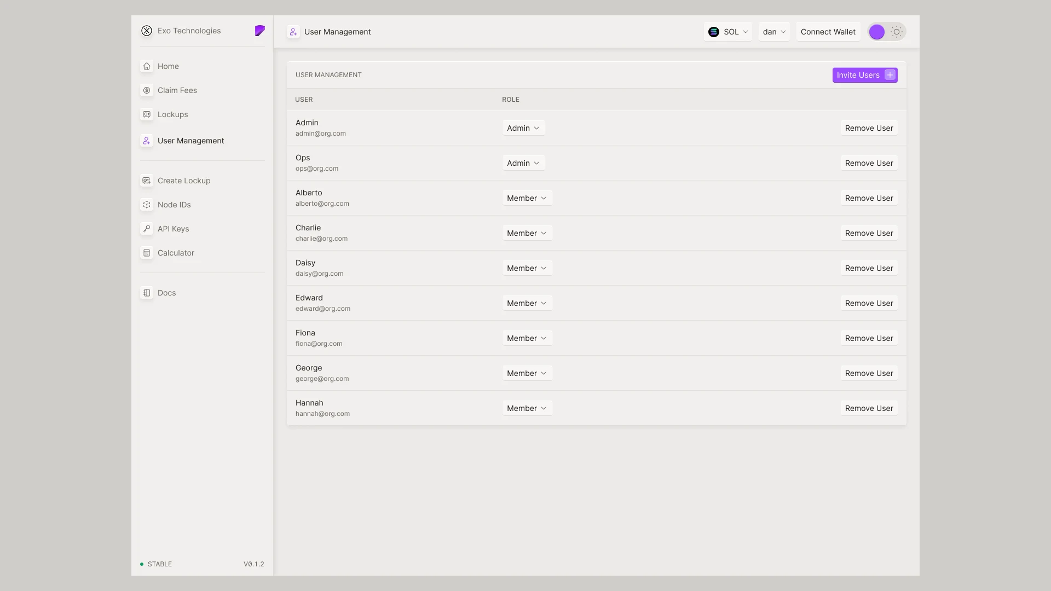The width and height of the screenshot is (1051, 591).
Task: Click the purple brand logo in sidebar
Action: 260,31
